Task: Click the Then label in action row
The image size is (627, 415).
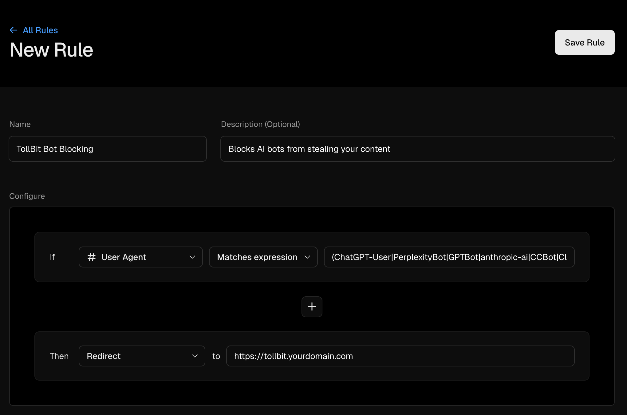Action: (x=59, y=356)
